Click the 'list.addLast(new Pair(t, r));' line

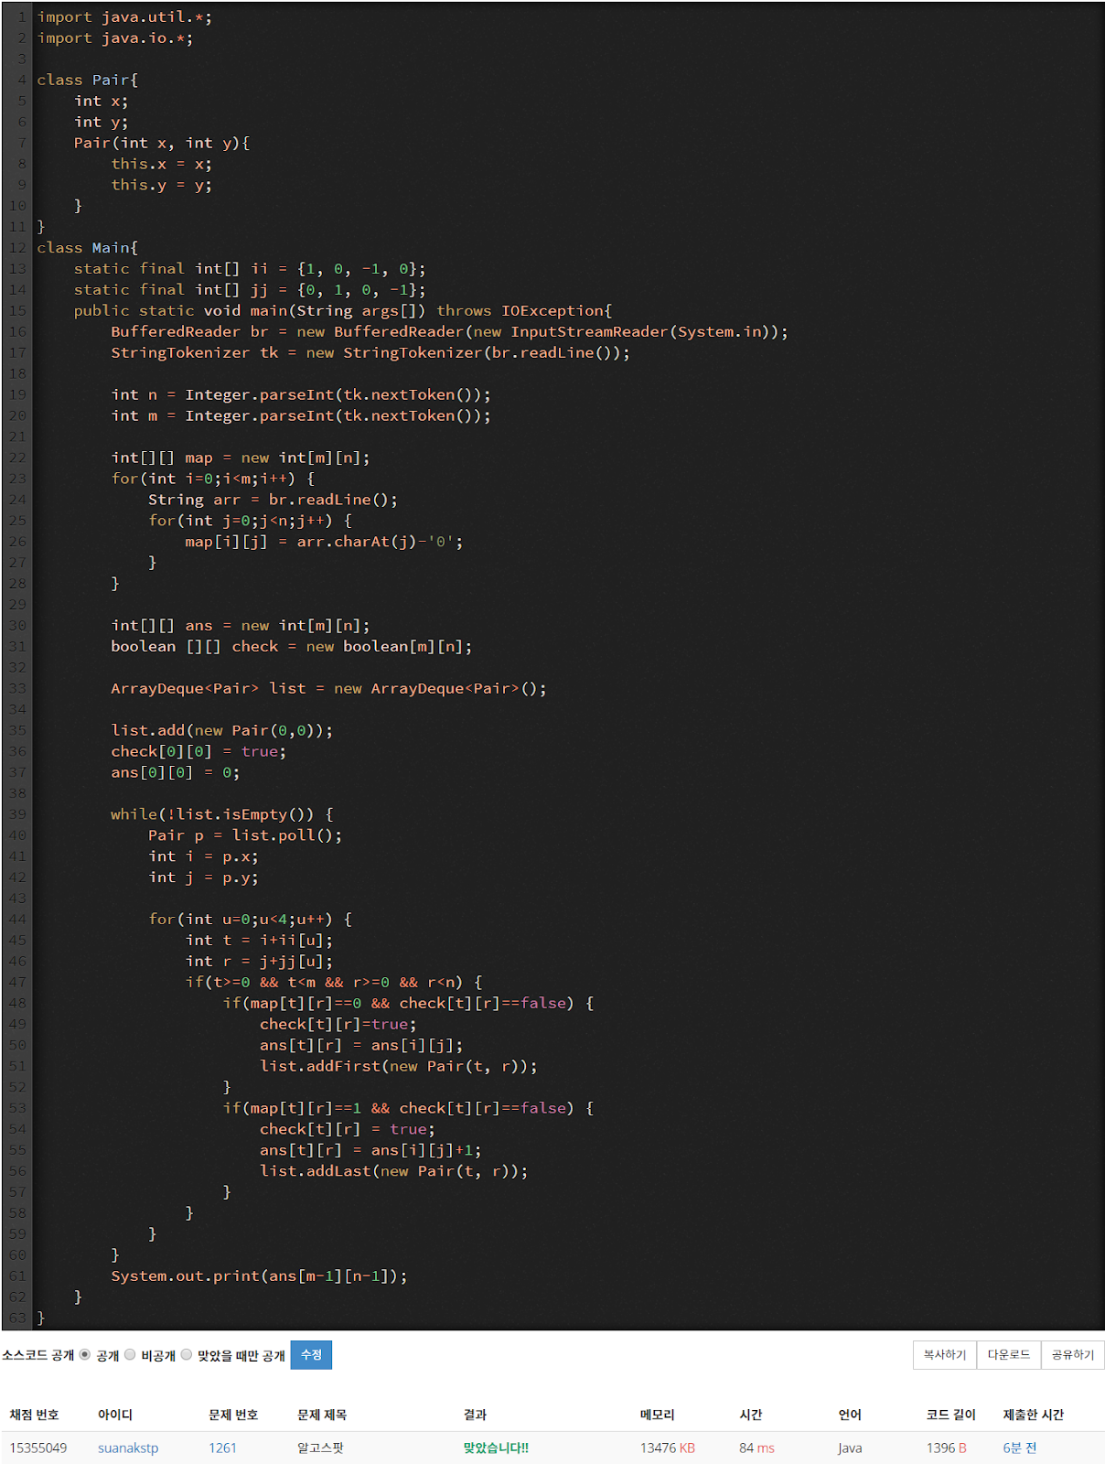[x=394, y=1171]
